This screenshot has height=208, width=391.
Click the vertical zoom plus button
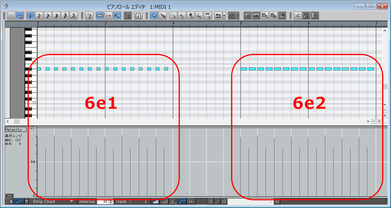385,115
